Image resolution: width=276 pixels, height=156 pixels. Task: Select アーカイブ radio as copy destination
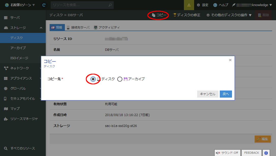tap(120, 79)
